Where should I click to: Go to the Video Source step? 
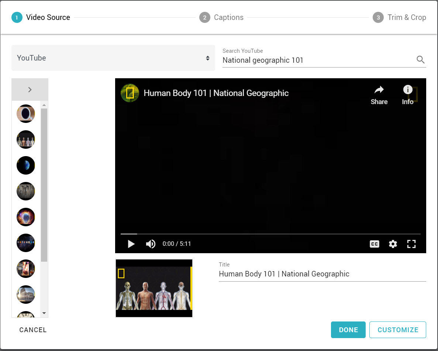(41, 17)
